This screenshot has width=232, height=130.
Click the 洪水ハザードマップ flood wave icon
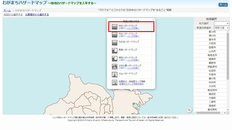[x=114, y=27]
